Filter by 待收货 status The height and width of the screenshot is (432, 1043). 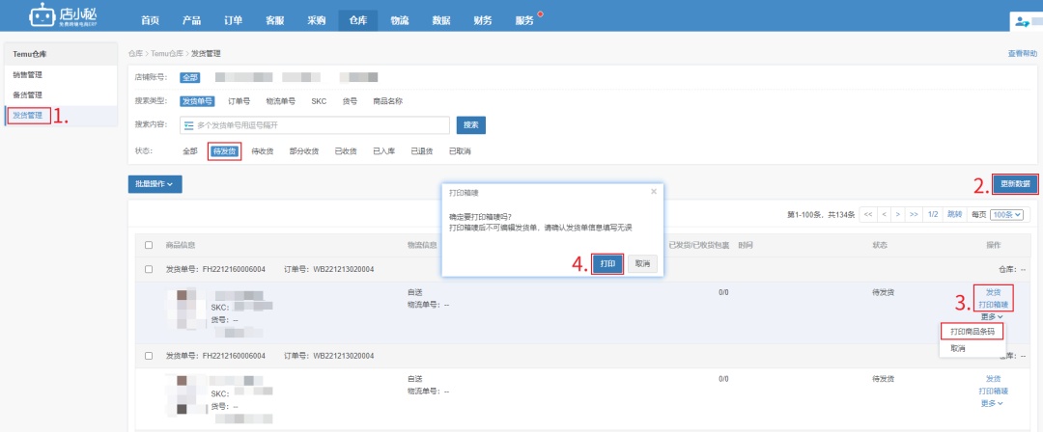(x=262, y=151)
